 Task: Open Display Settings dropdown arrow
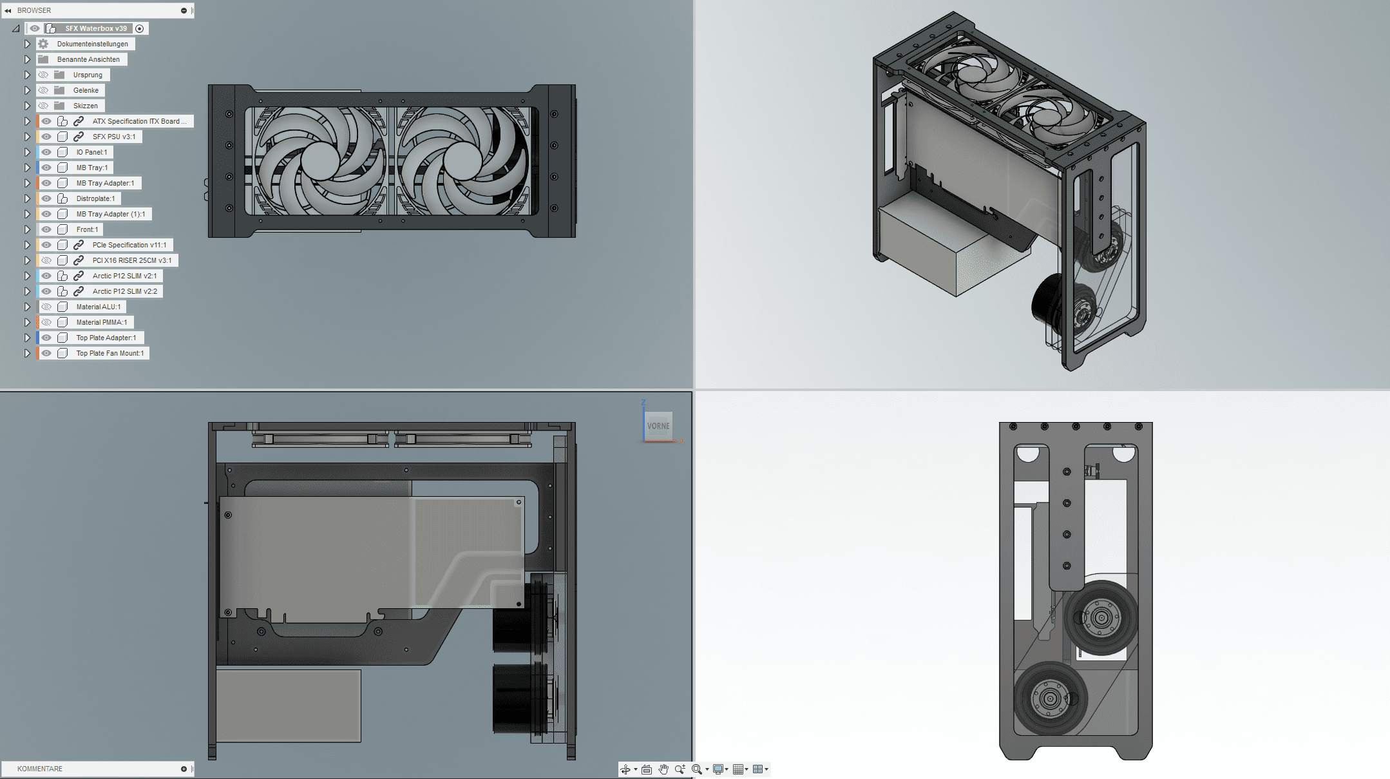(727, 769)
